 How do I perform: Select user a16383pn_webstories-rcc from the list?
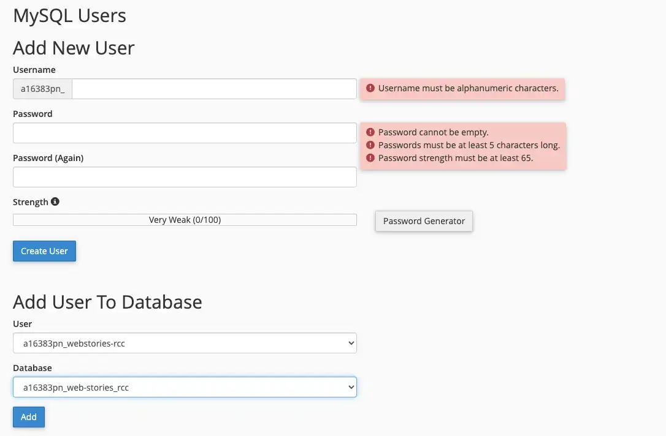(x=184, y=343)
